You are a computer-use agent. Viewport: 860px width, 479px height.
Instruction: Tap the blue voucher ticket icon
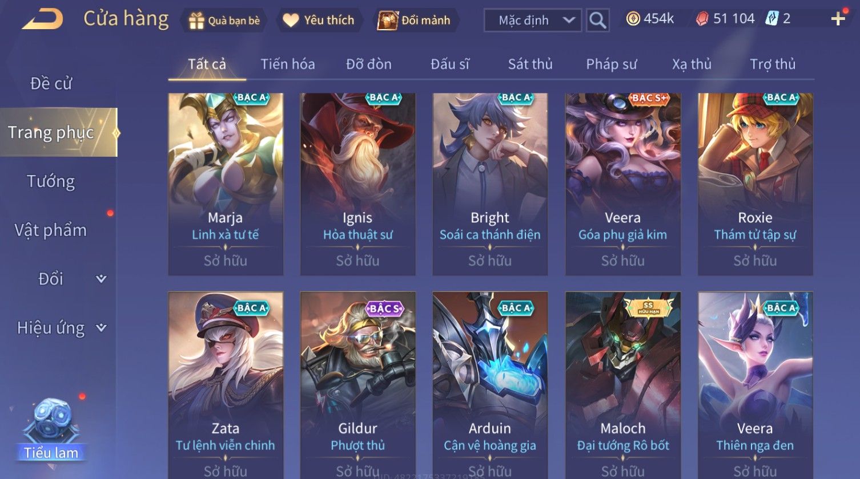(771, 19)
